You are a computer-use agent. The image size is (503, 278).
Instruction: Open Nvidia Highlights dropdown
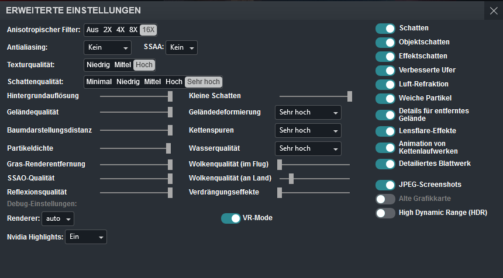[x=86, y=237]
